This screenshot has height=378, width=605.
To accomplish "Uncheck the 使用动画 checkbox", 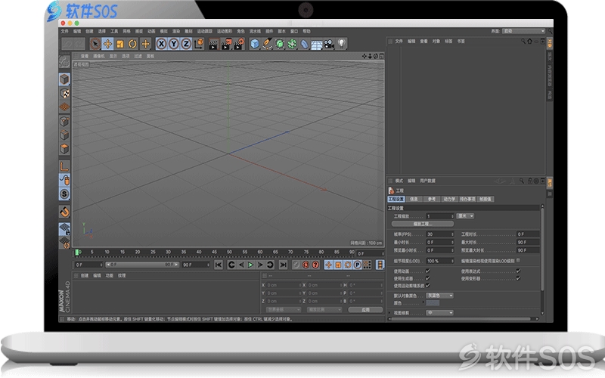I will [427, 271].
